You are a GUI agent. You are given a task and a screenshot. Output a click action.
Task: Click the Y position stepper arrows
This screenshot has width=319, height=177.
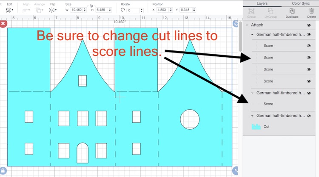194,10
